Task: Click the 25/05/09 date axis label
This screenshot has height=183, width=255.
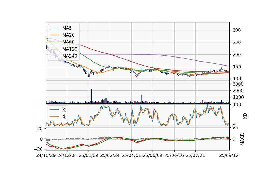Action: pos(153,155)
